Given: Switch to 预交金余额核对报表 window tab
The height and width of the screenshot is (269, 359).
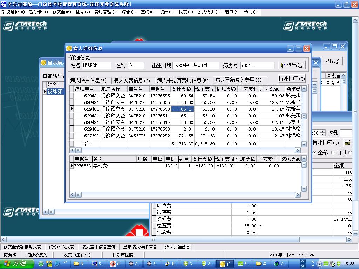Looking at the screenshot, I should 22,247.
